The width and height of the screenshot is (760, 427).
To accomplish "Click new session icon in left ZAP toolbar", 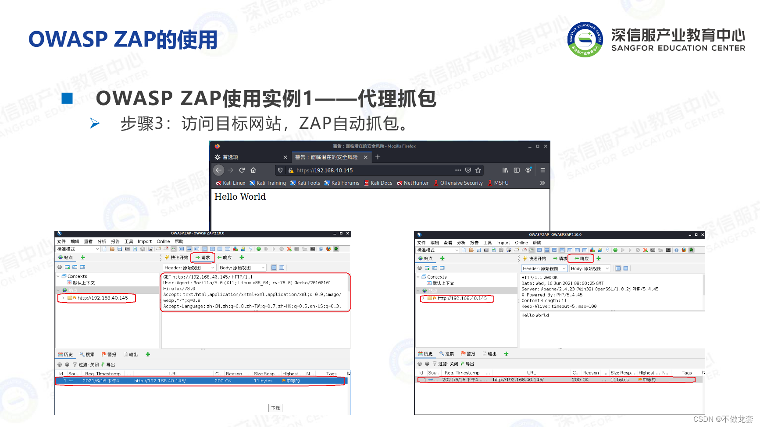I will point(104,249).
